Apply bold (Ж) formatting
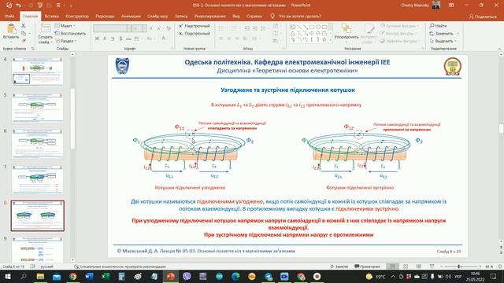This screenshot has width=504, height=283. click(x=97, y=39)
